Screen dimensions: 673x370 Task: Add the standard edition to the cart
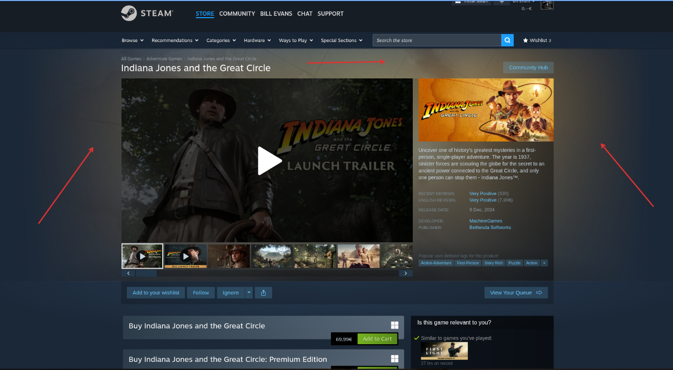tap(377, 339)
